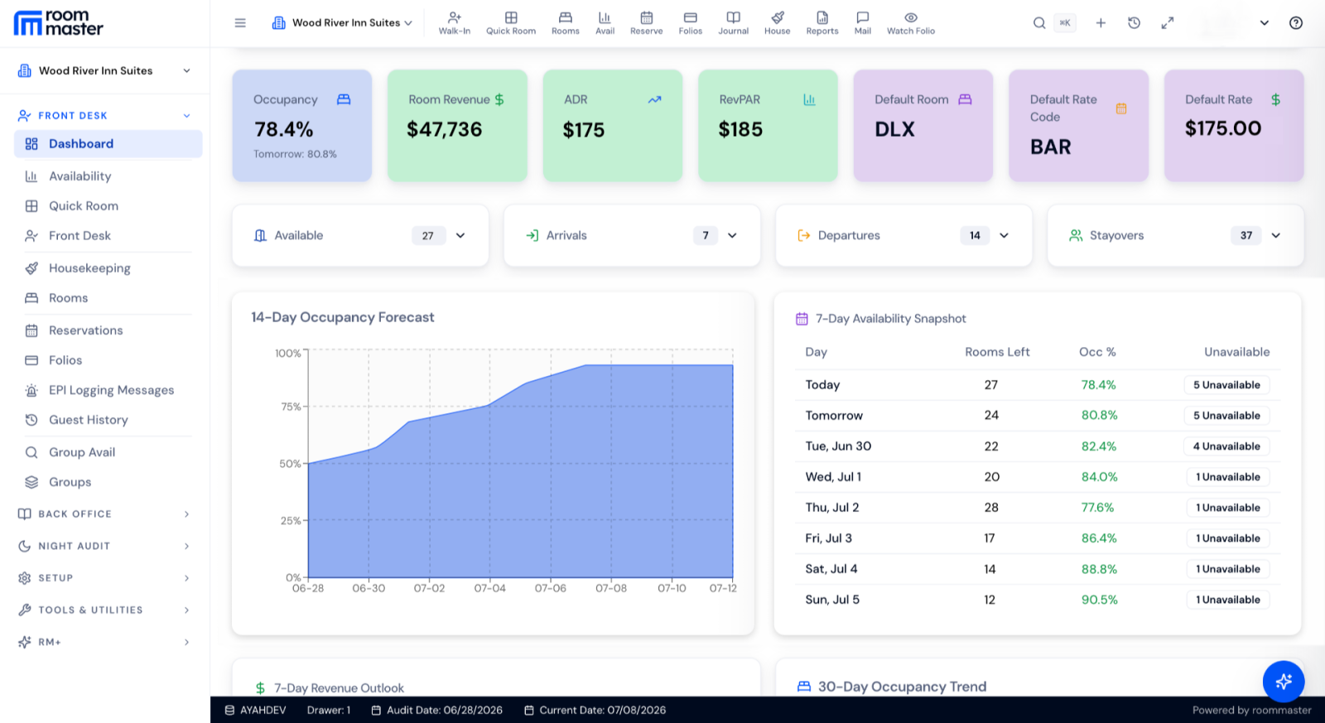Image resolution: width=1325 pixels, height=723 pixels.
Task: Open the Journal toolbar icon
Action: (733, 23)
